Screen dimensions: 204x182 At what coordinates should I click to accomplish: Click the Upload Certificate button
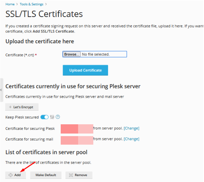click(x=86, y=70)
